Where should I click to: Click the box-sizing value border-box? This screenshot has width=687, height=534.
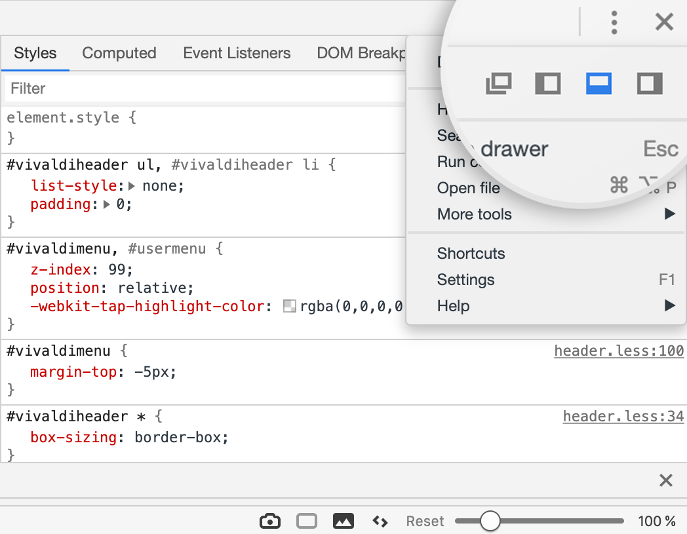[178, 437]
